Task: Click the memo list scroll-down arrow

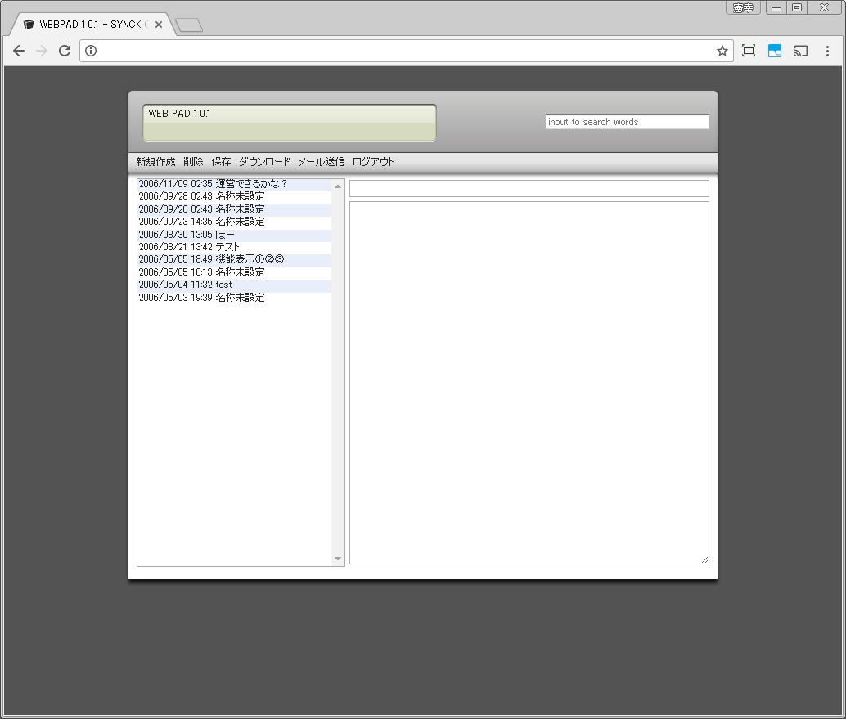Action: [338, 559]
